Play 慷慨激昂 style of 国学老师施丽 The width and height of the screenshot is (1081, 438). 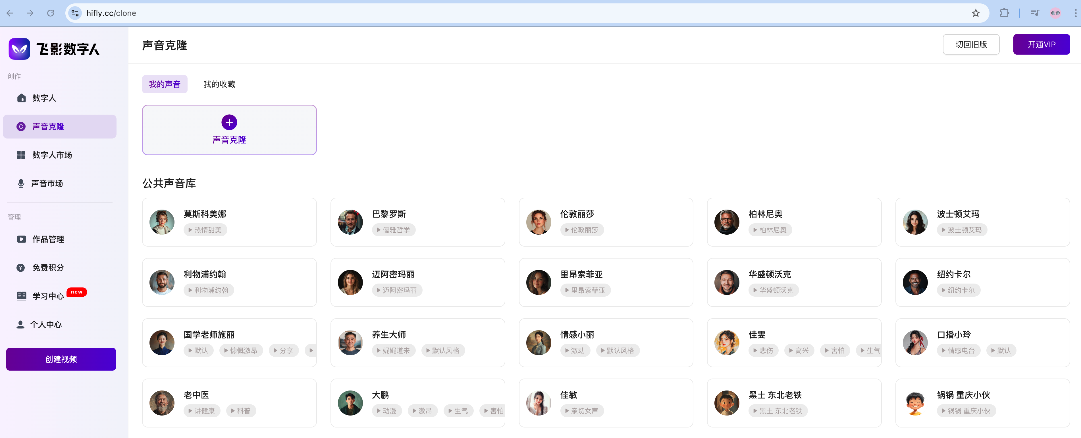point(241,350)
